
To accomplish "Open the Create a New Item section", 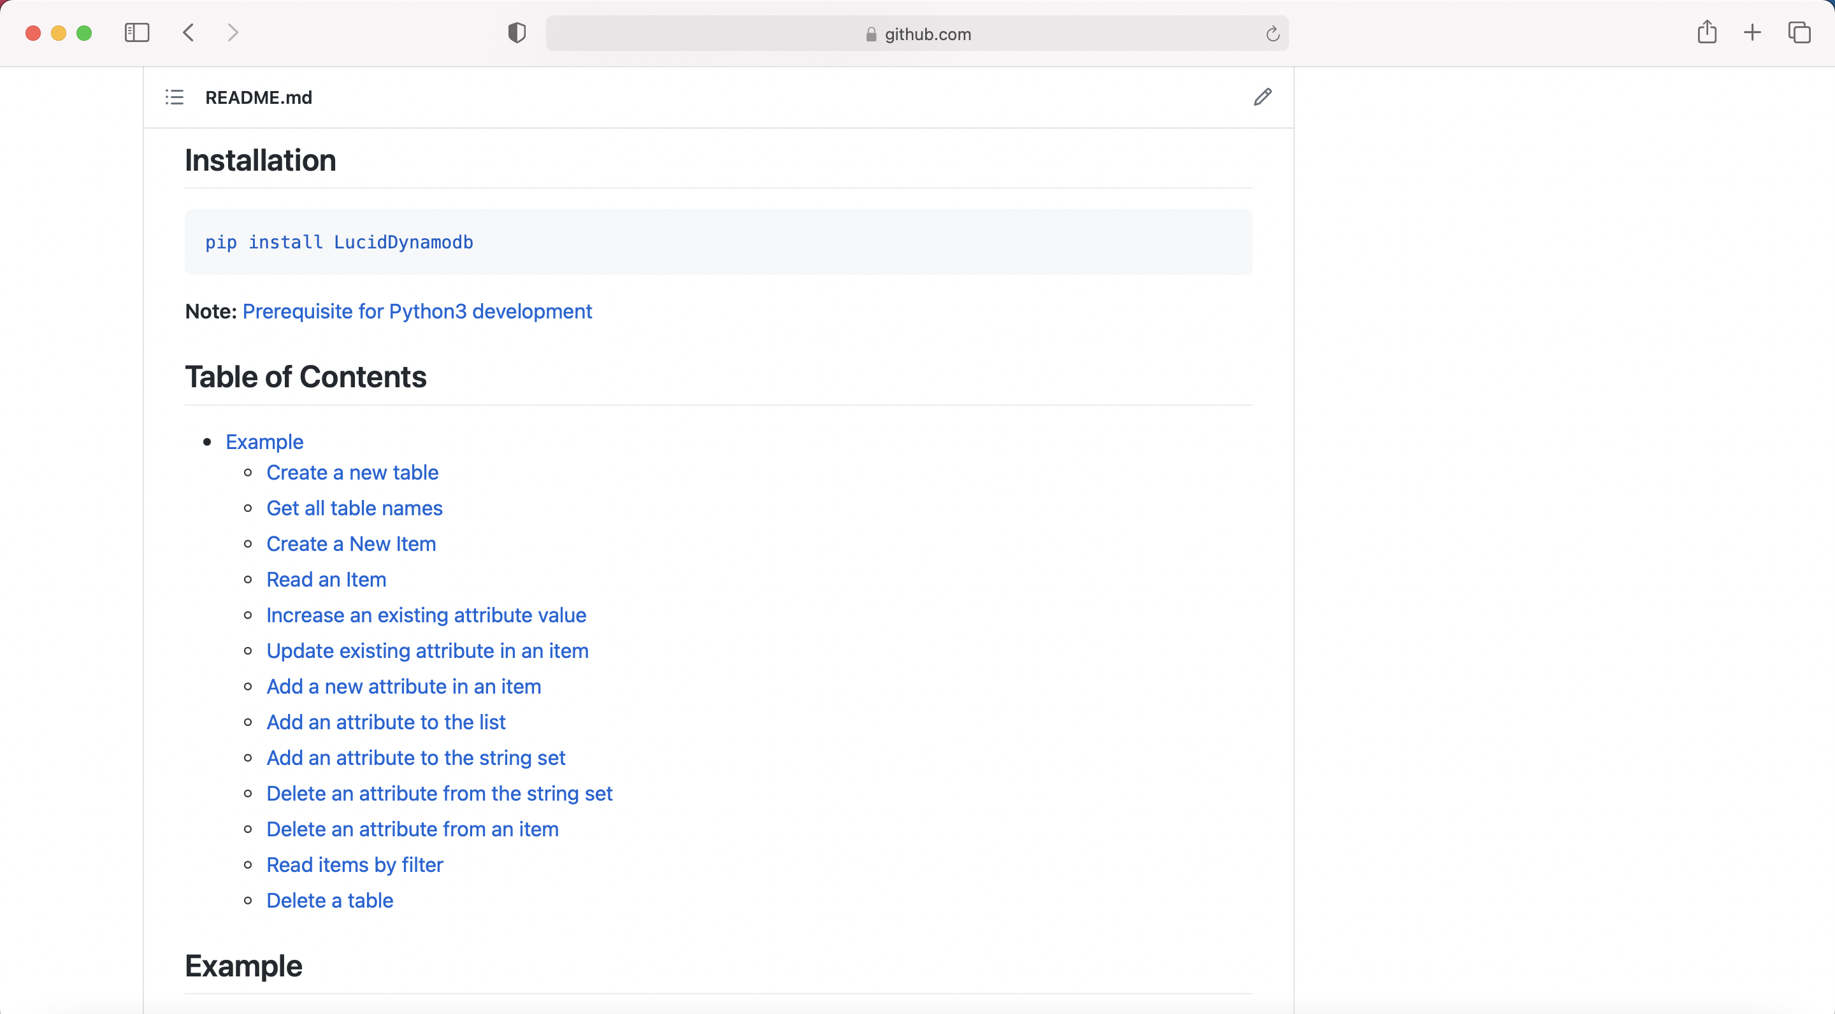I will click(351, 544).
